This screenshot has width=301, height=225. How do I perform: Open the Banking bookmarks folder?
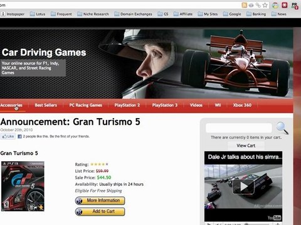point(256,14)
